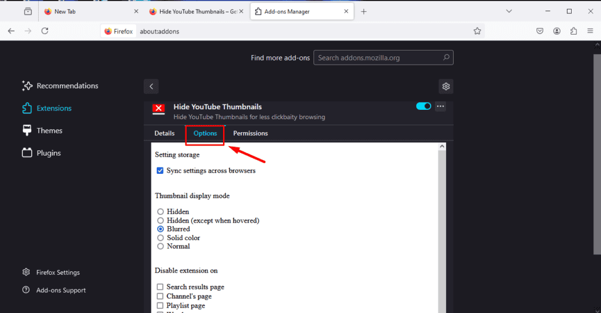Open the Add-ons Support link
The width and height of the screenshot is (601, 313).
click(x=54, y=290)
